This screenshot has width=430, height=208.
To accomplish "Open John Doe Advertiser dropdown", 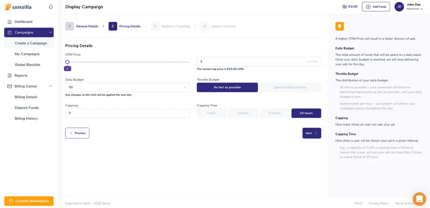I will click(x=414, y=7).
